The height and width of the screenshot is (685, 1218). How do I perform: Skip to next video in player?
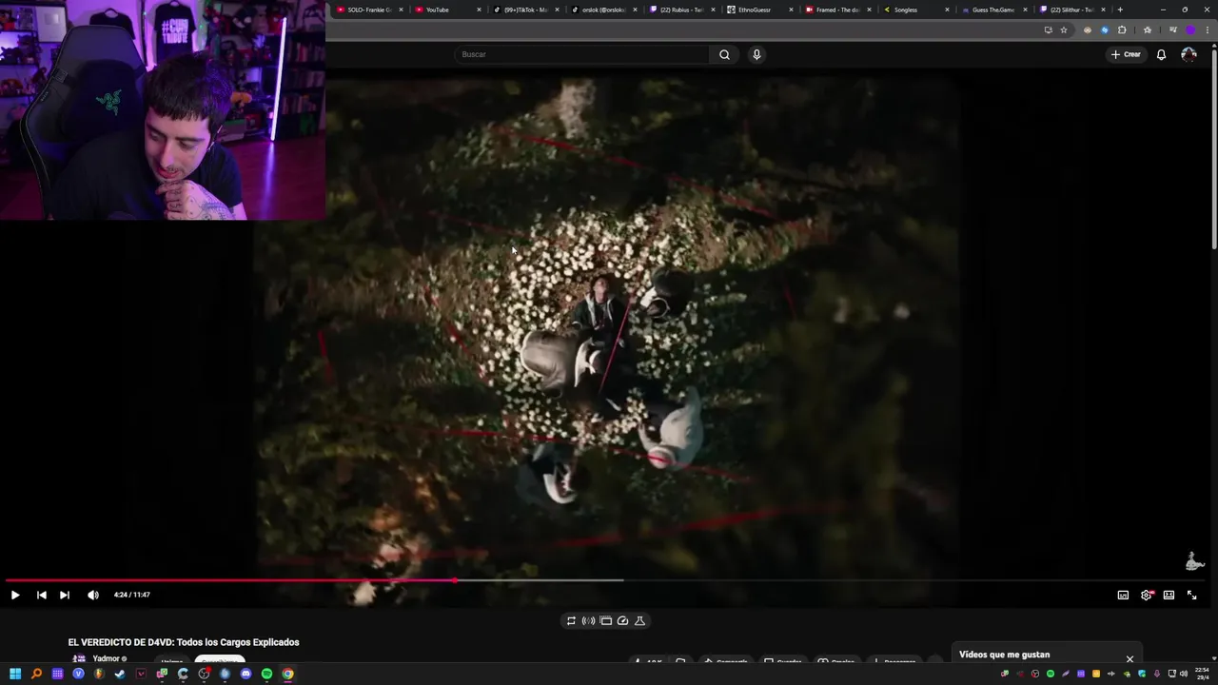point(64,595)
